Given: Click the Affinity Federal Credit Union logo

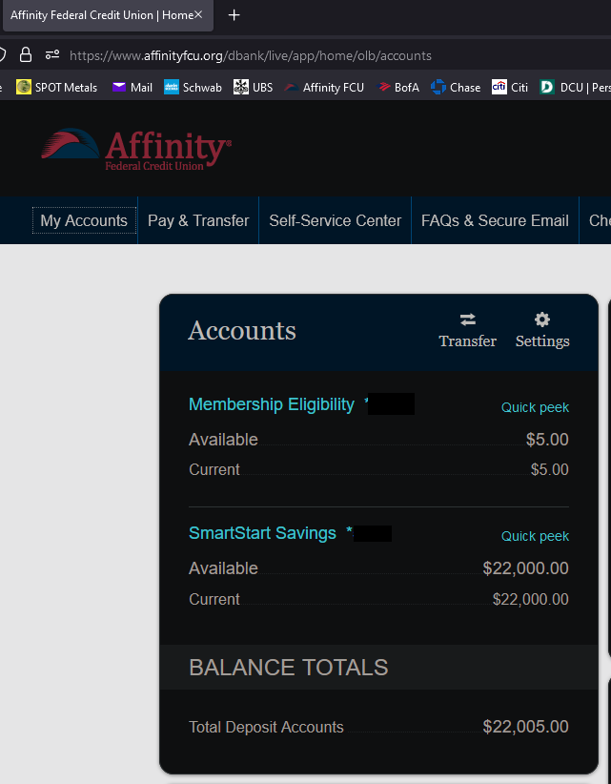Looking at the screenshot, I should (134, 149).
